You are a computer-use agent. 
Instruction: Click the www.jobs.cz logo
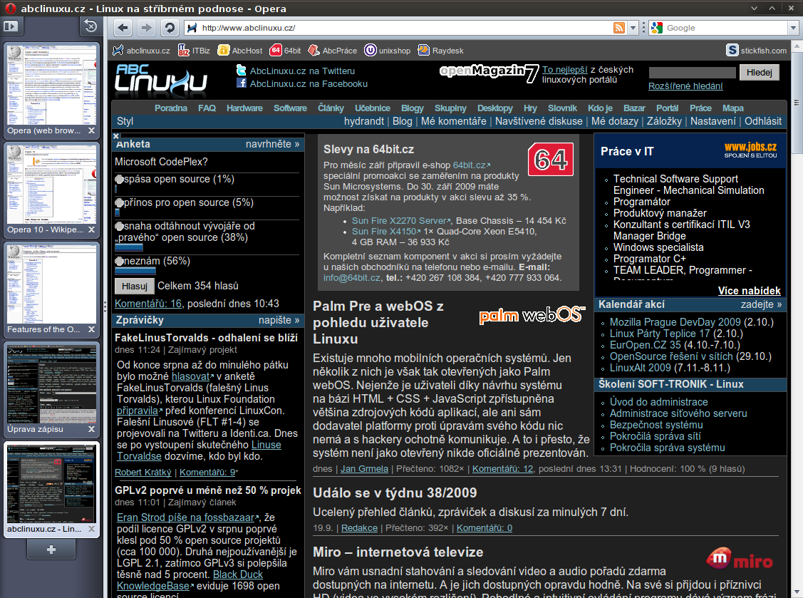pos(750,150)
